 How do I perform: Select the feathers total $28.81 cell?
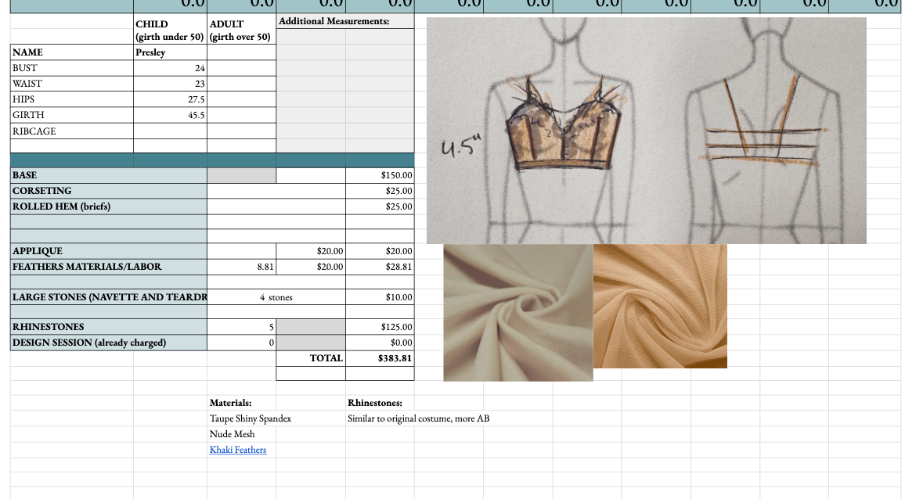coord(380,267)
